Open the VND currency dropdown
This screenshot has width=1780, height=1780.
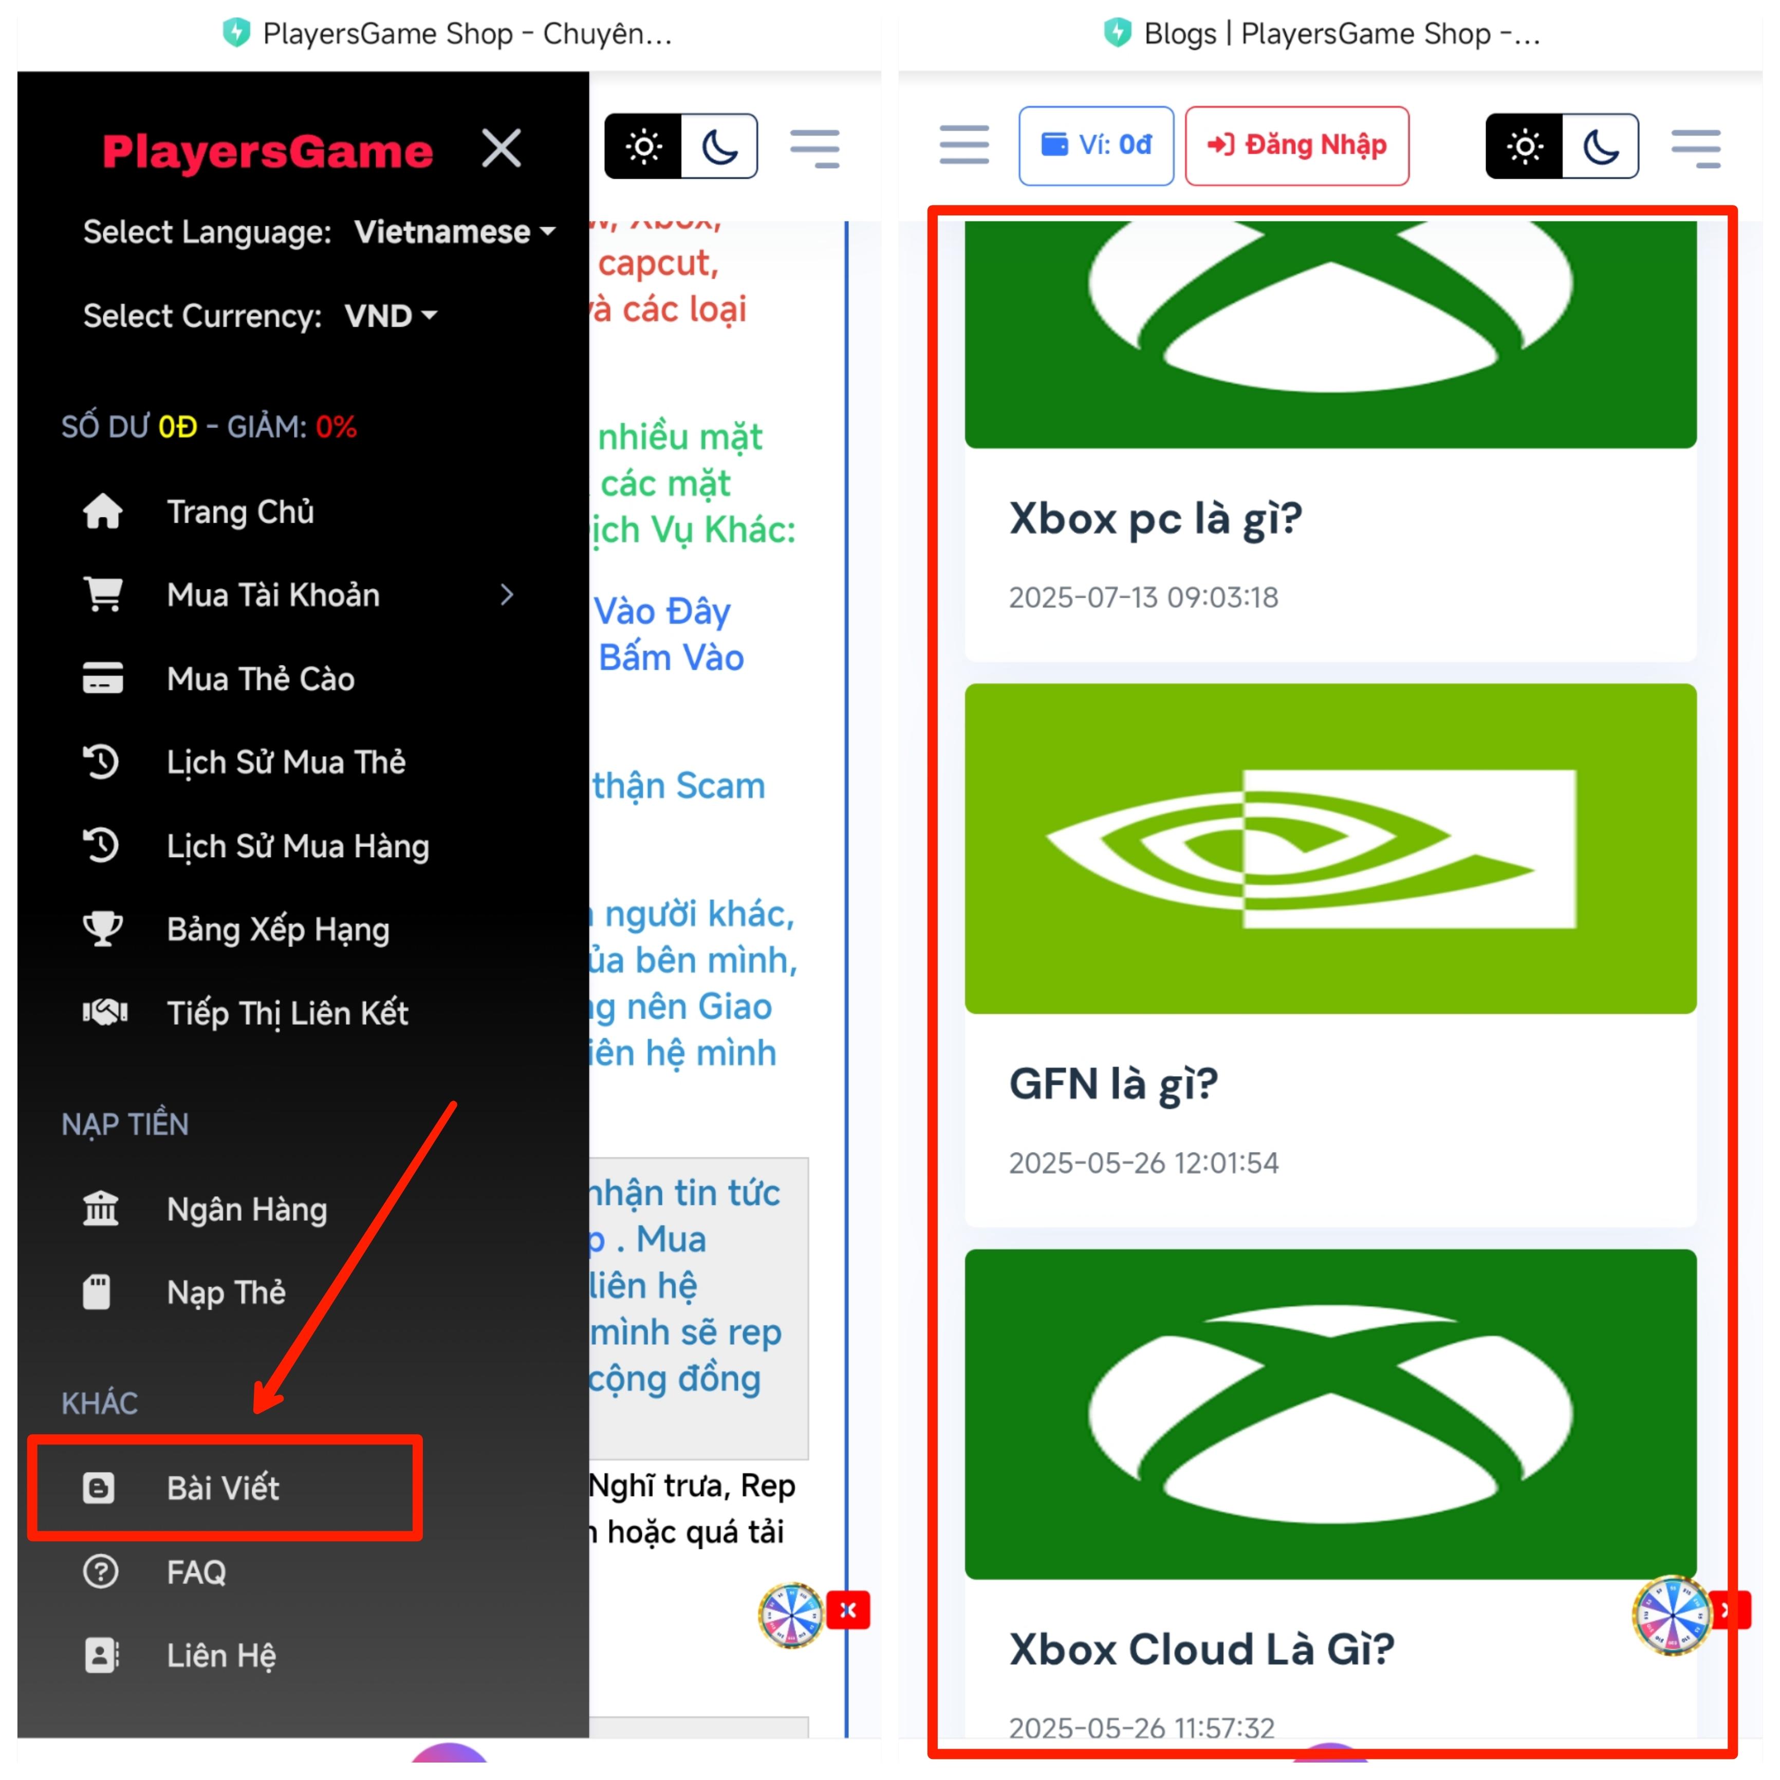[x=391, y=316]
